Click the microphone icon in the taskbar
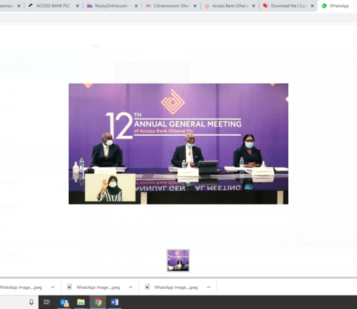The image size is (357, 309). coord(31,302)
